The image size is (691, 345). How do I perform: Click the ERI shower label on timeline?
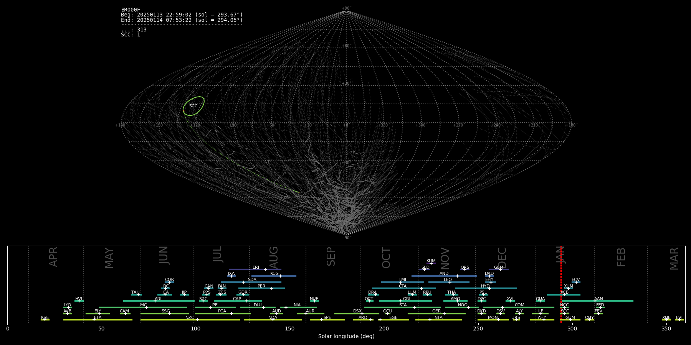click(x=256, y=268)
